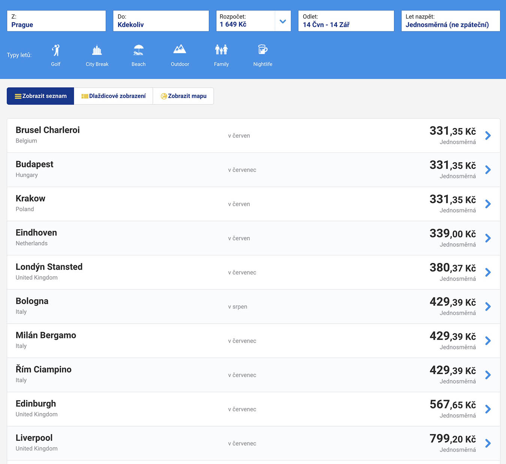Select the City Break flight type icon
The width and height of the screenshot is (506, 464).
97,50
